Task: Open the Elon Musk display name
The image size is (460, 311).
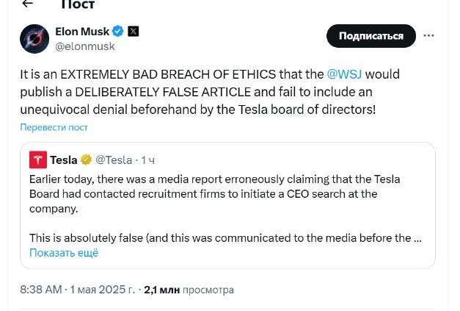Action: coord(82,32)
